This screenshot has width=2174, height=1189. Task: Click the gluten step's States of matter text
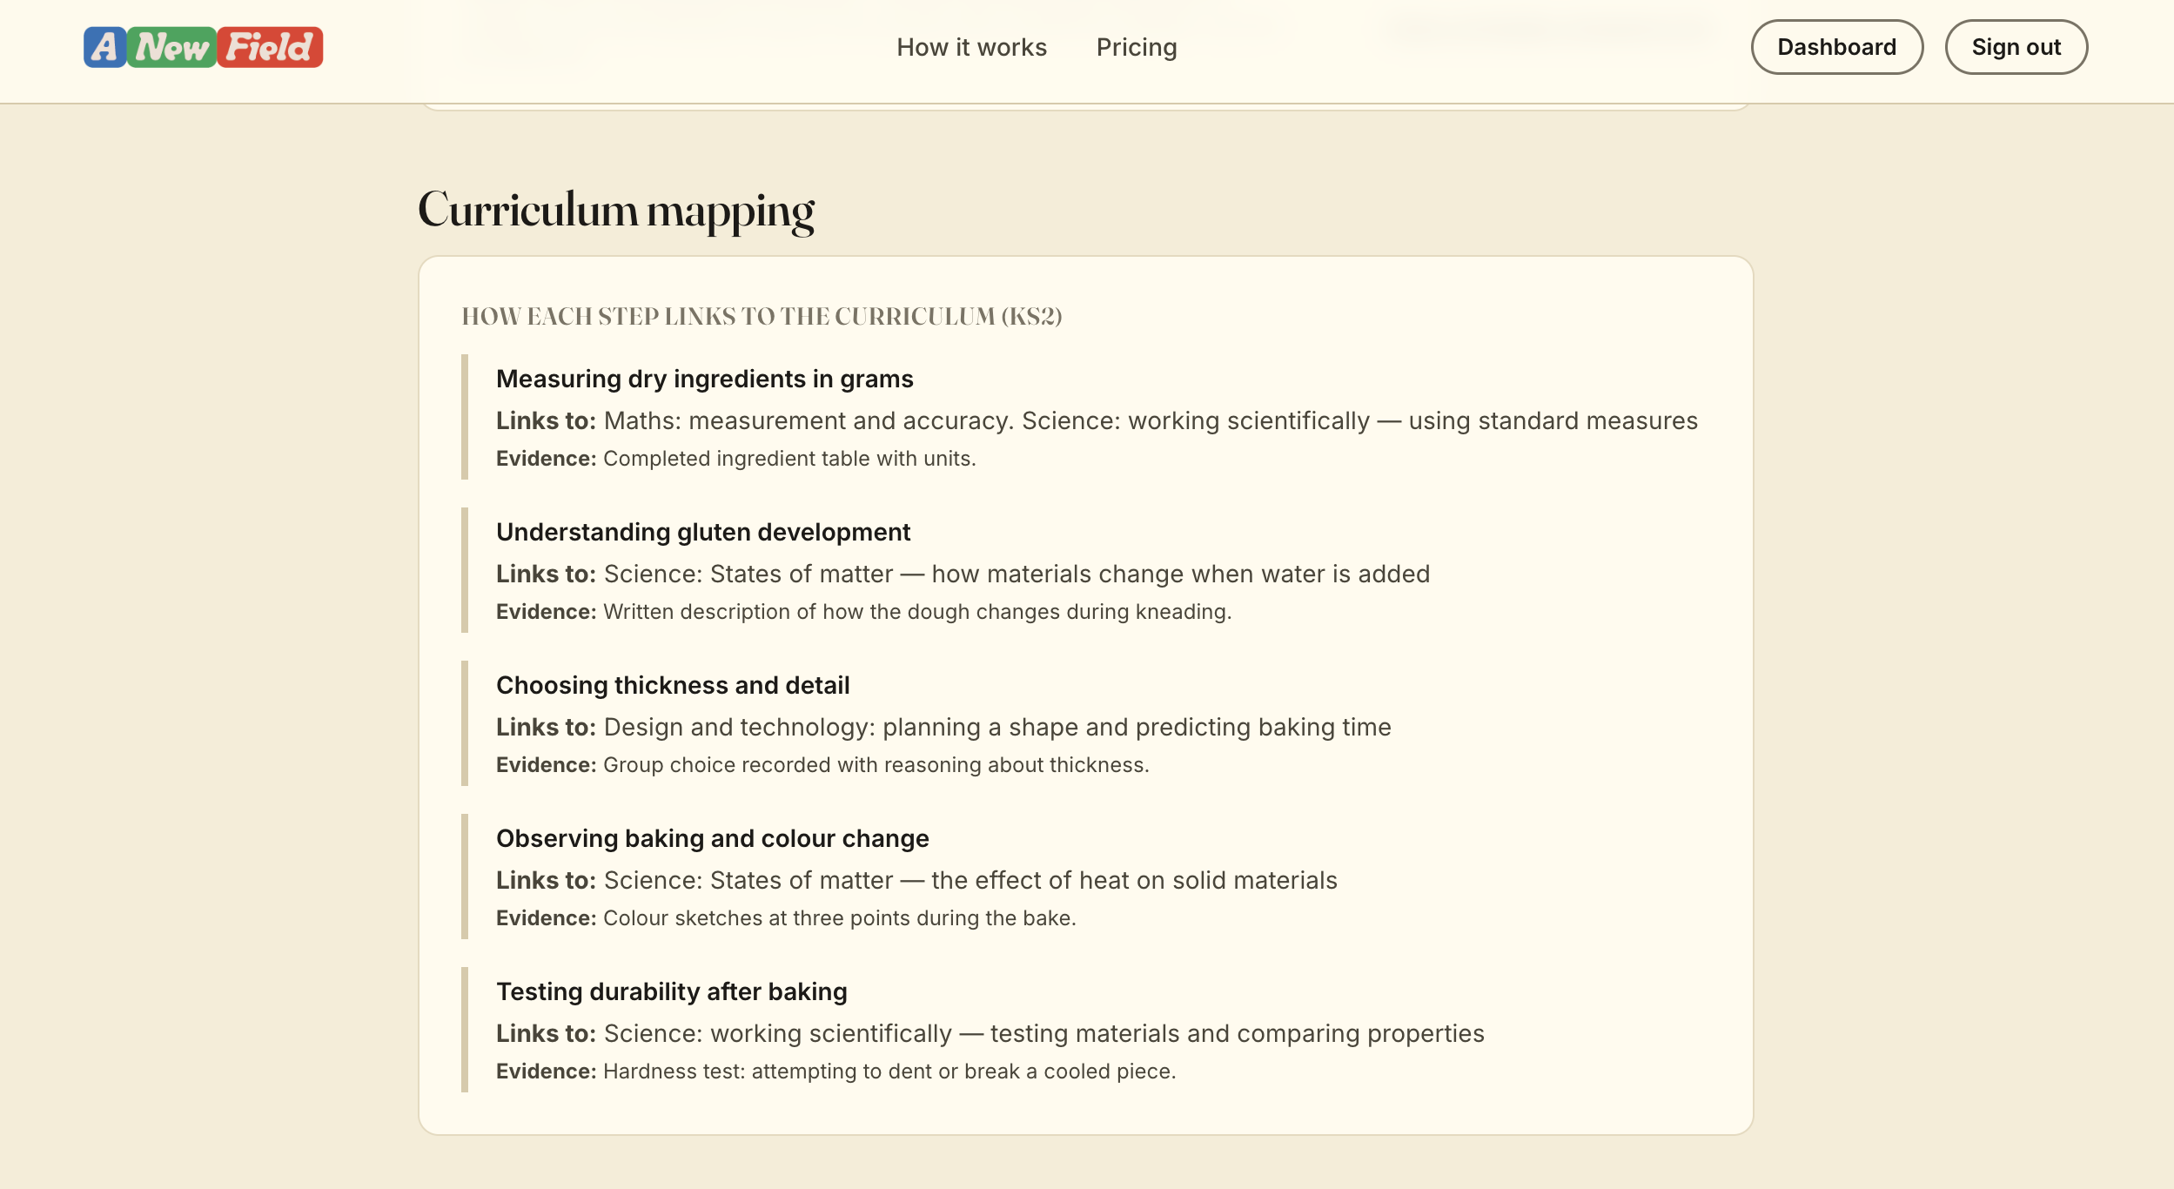1016,574
